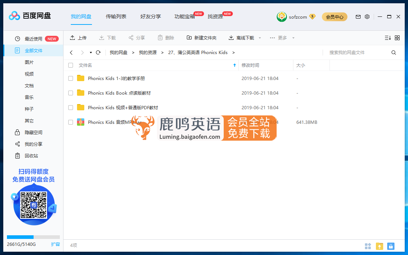Check Phonics Kids 视频+普通版PDF教材 checkbox

(70, 107)
